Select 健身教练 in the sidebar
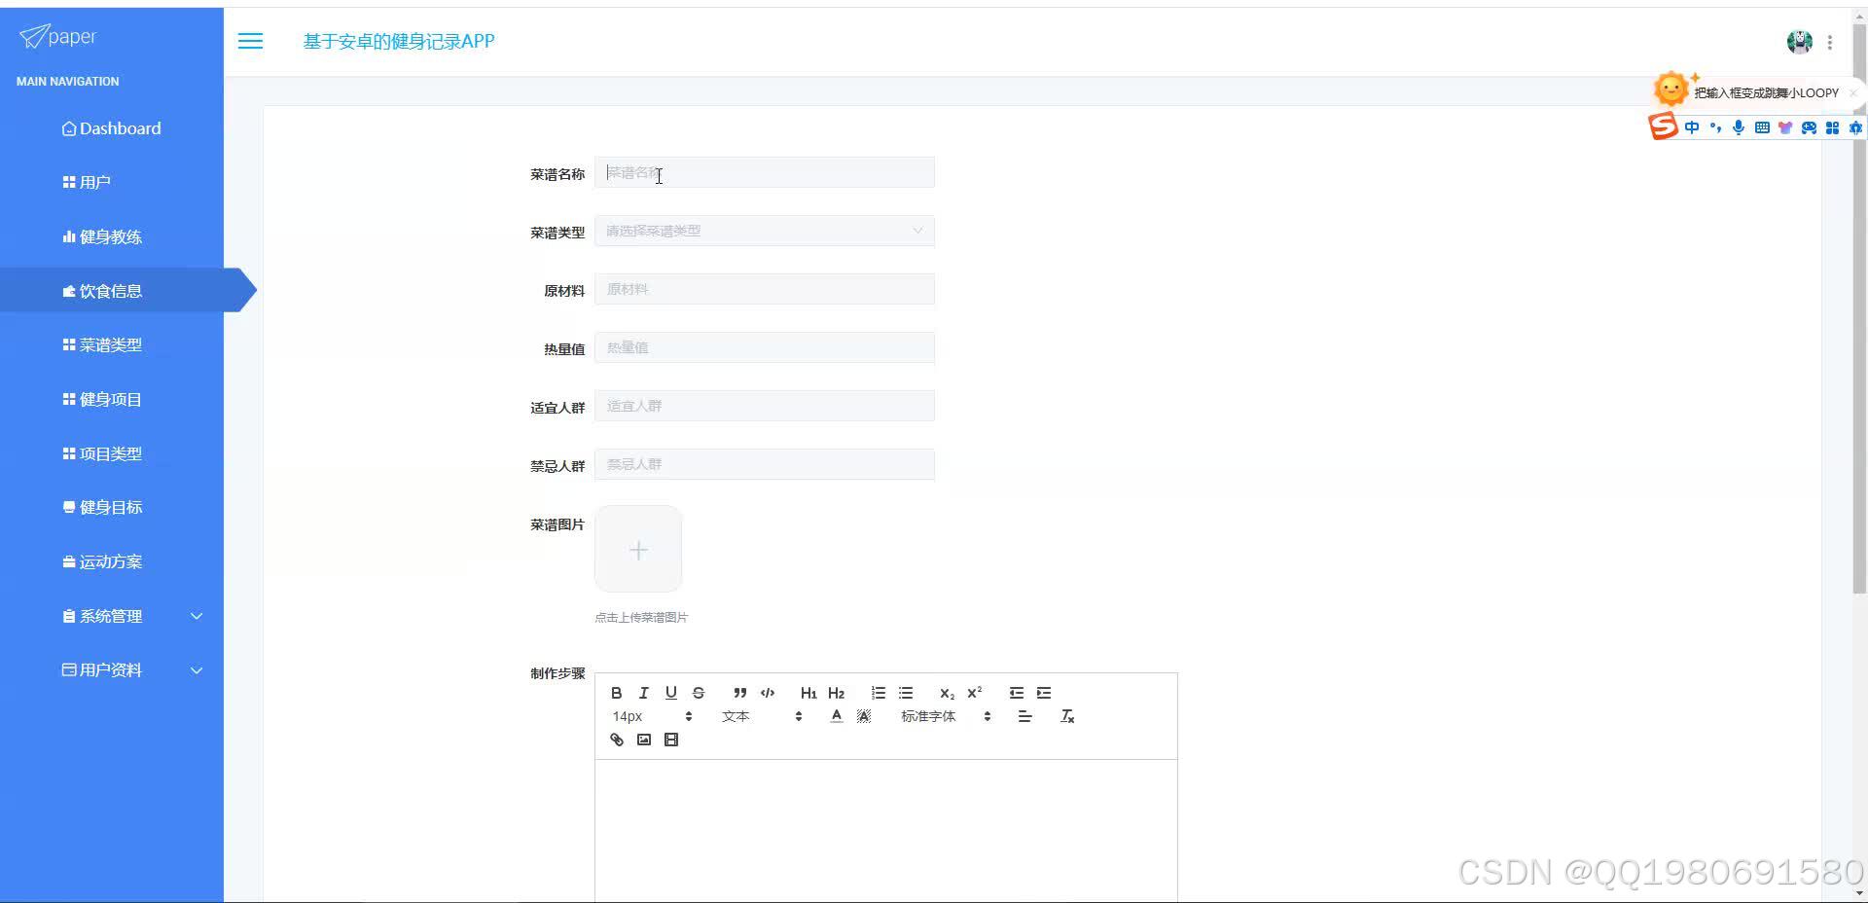The height and width of the screenshot is (903, 1868). [x=112, y=235]
